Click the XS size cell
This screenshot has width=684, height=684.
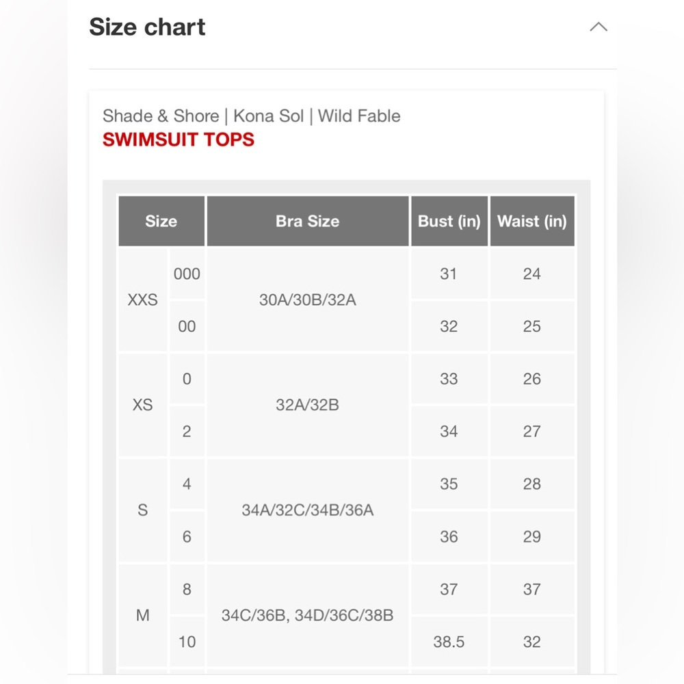[143, 405]
